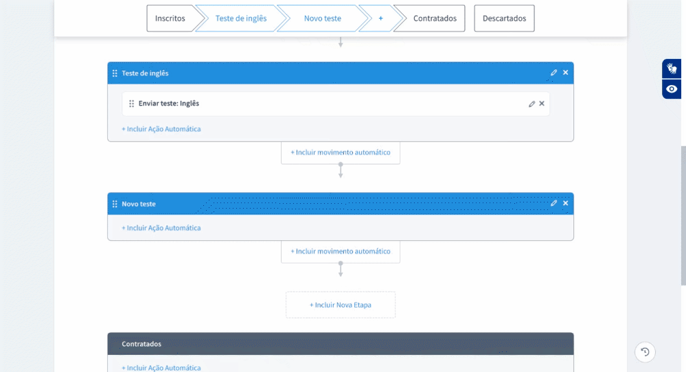
Task: Click the page vertical scrollbar
Action: [x=683, y=213]
